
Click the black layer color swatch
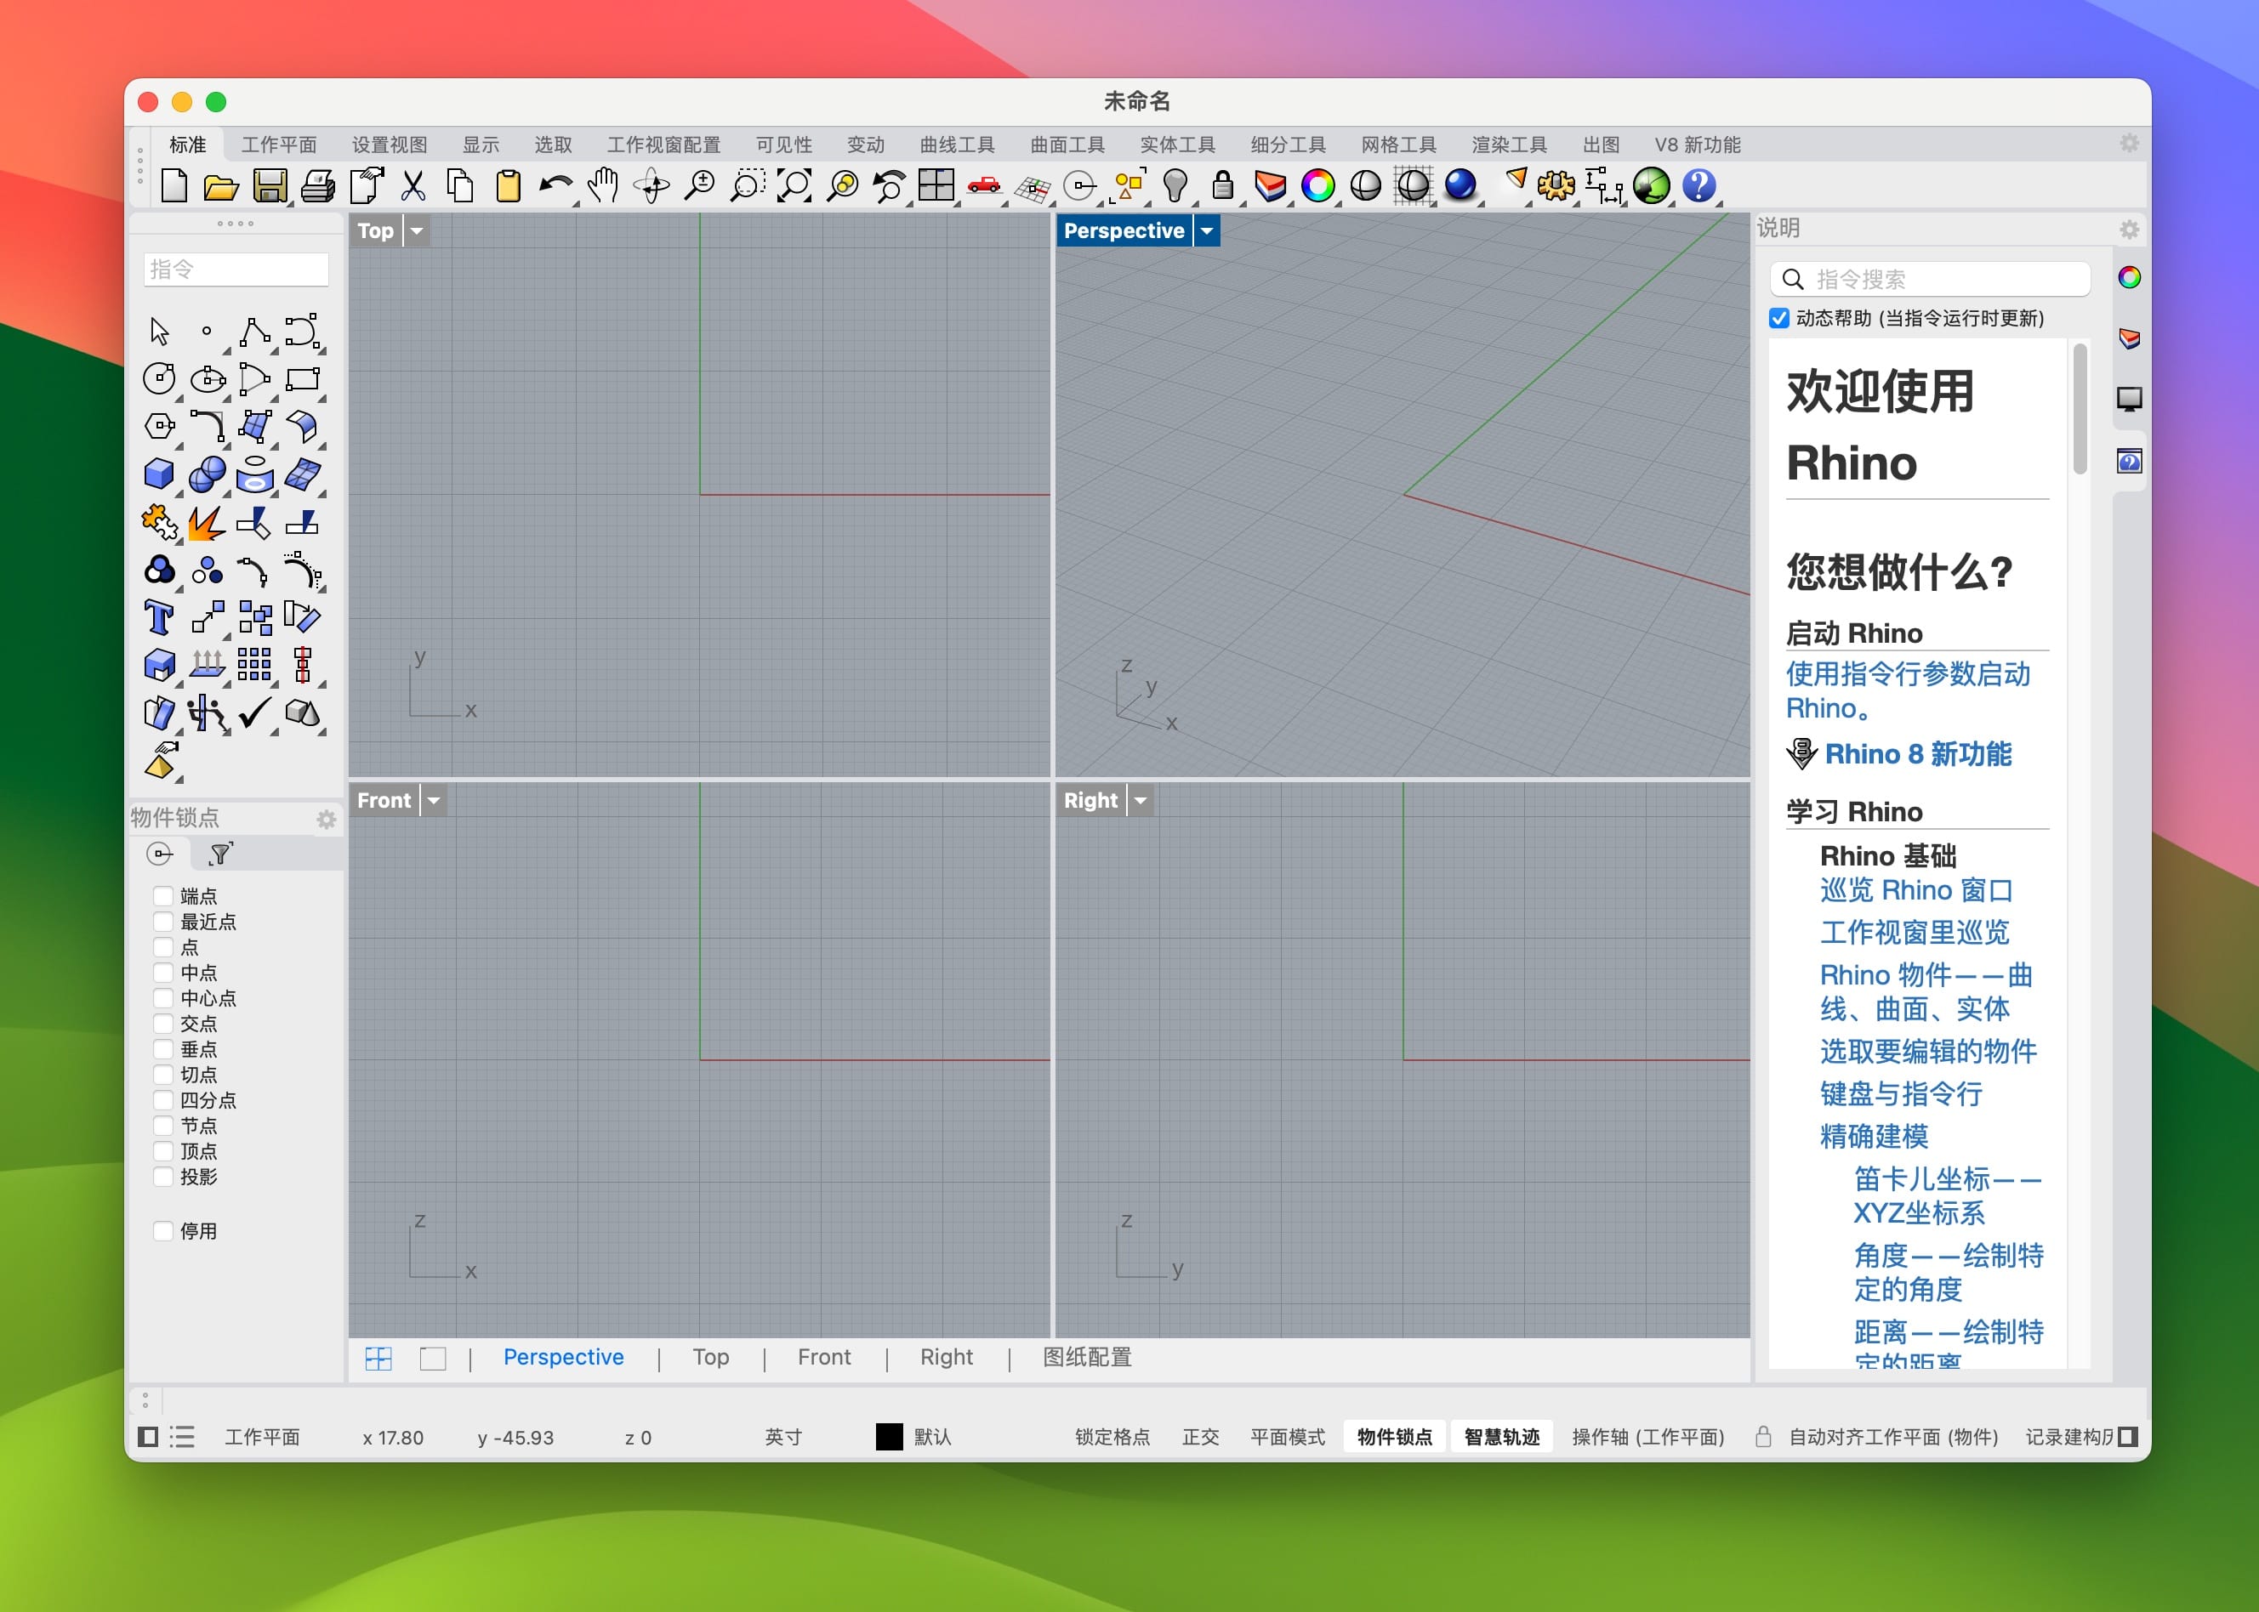[889, 1436]
